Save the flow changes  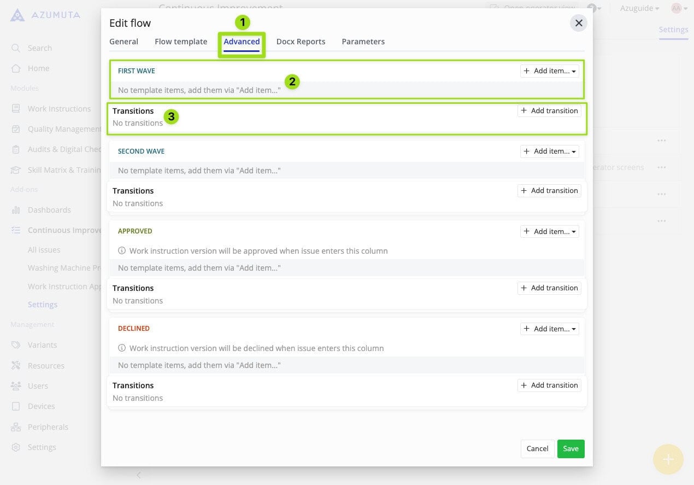click(571, 448)
